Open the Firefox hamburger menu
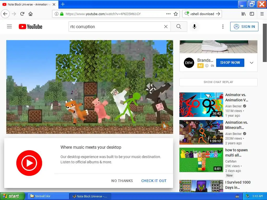The width and height of the screenshot is (267, 200). coord(262,14)
